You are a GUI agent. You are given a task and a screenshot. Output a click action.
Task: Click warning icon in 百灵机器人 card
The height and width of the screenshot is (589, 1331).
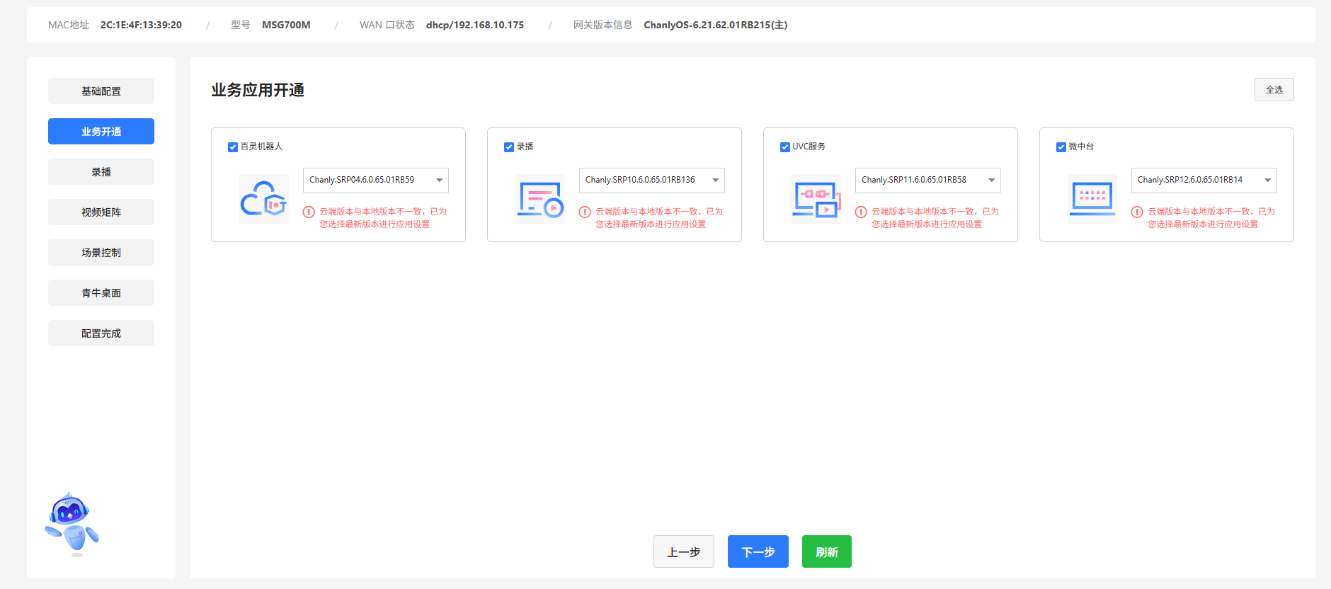[309, 212]
